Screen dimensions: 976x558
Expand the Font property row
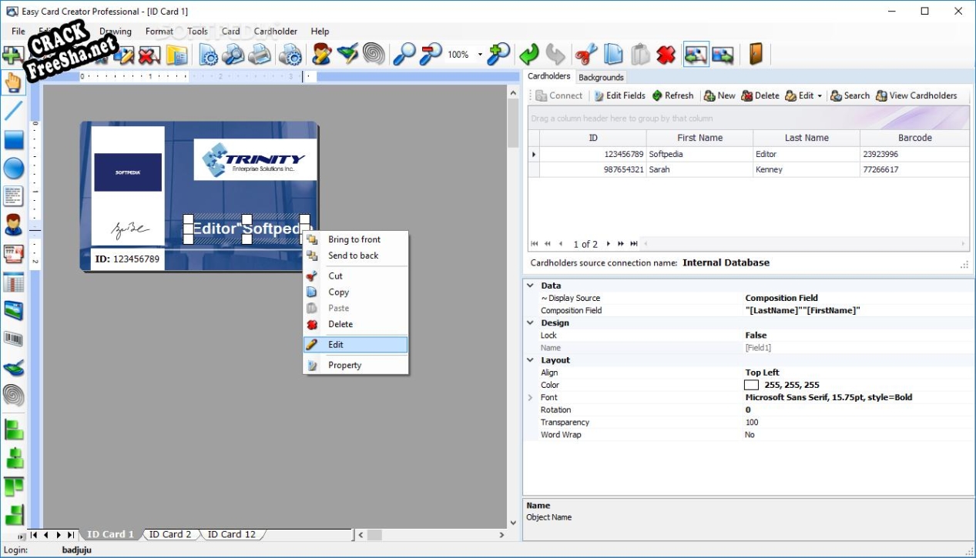[530, 398]
